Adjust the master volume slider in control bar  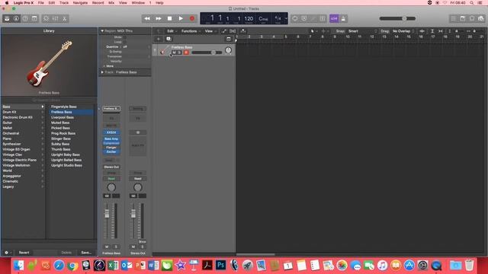tap(397, 18)
